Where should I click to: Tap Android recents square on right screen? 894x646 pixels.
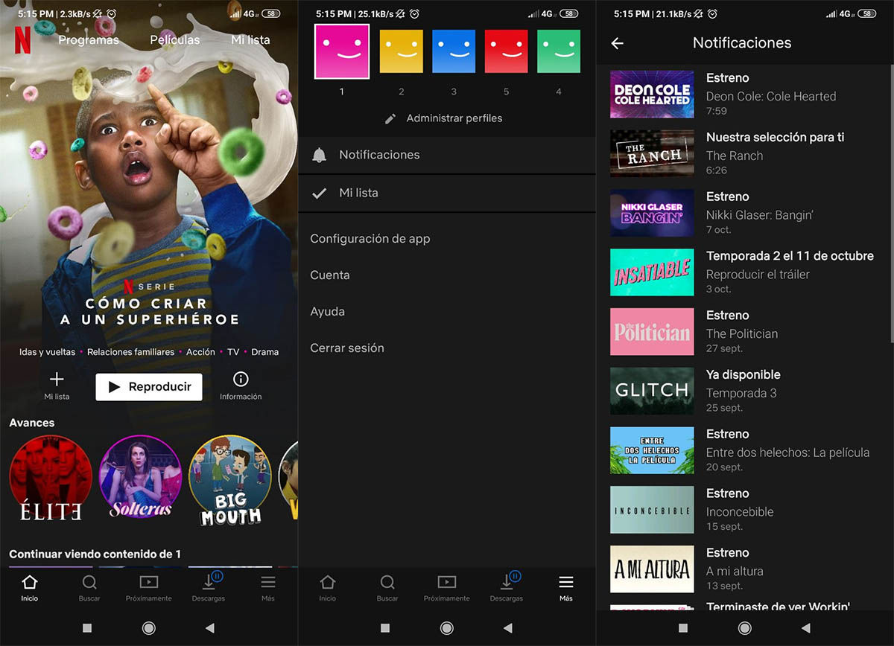(683, 628)
